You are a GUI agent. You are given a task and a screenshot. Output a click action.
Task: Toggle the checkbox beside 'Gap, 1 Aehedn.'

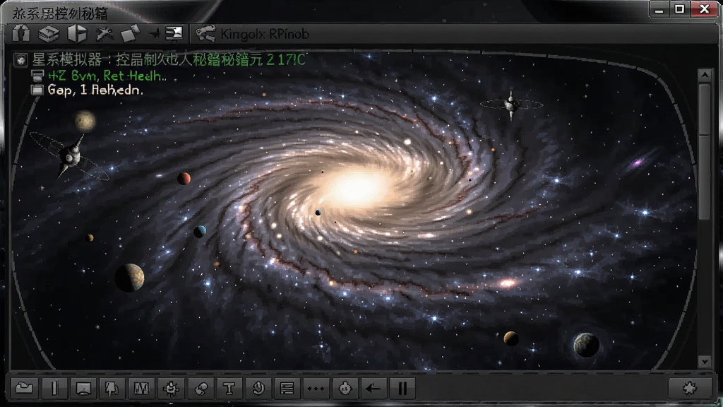(x=37, y=90)
